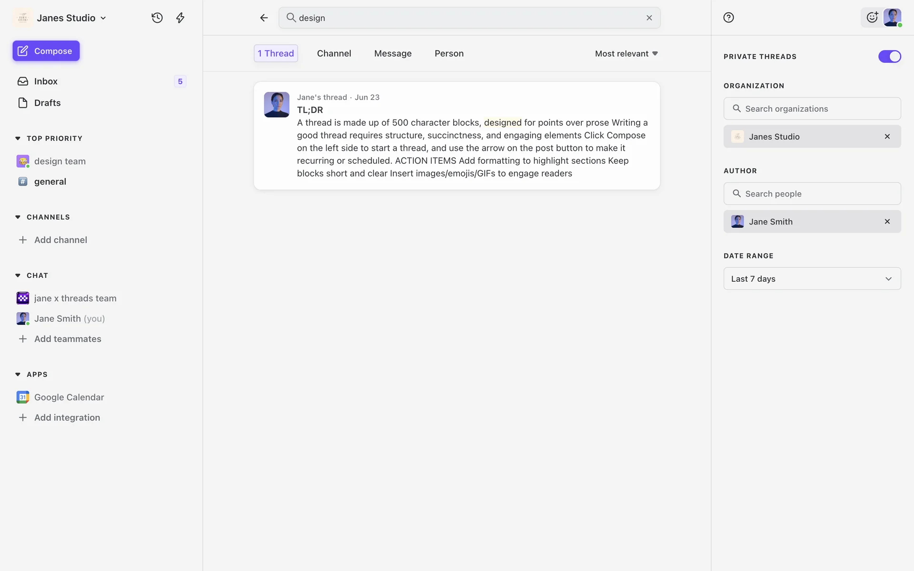This screenshot has height=571, width=914.
Task: Go back using the left arrow
Action: tap(264, 18)
